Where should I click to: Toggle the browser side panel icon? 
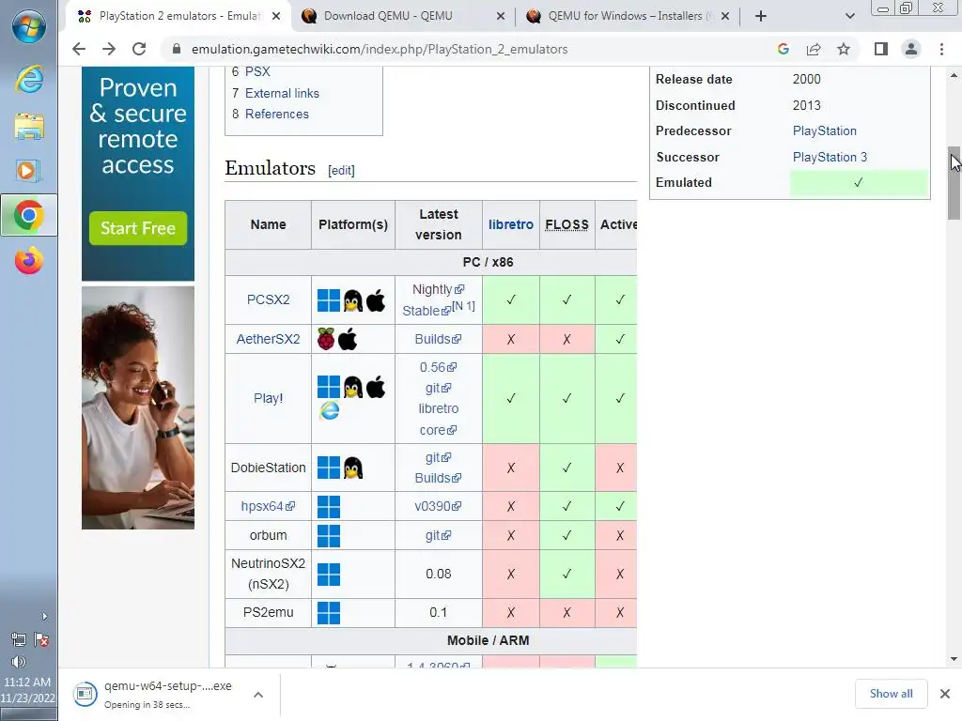tap(881, 49)
